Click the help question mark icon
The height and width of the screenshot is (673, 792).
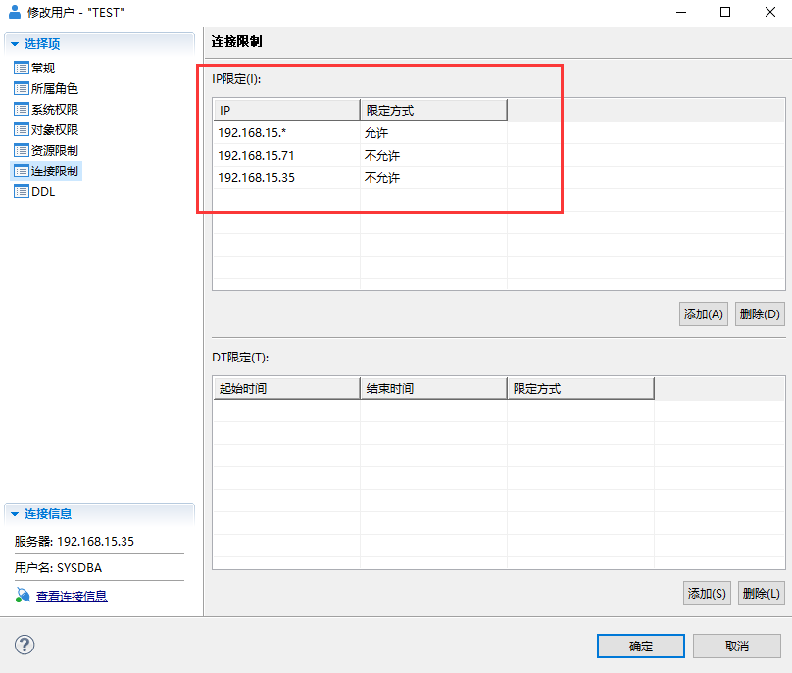tap(25, 645)
